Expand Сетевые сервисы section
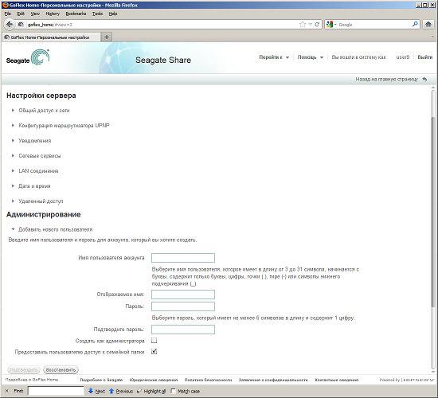The width and height of the screenshot is (438, 398). (x=39, y=156)
